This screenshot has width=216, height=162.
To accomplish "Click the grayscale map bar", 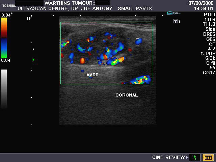I will (x=4, y=88).
